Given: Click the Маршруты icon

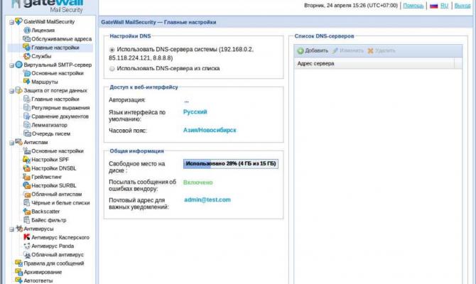Looking at the screenshot, I should pos(27,82).
